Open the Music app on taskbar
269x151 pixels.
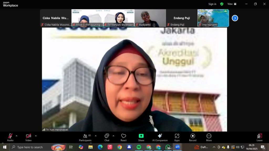tap(110, 147)
